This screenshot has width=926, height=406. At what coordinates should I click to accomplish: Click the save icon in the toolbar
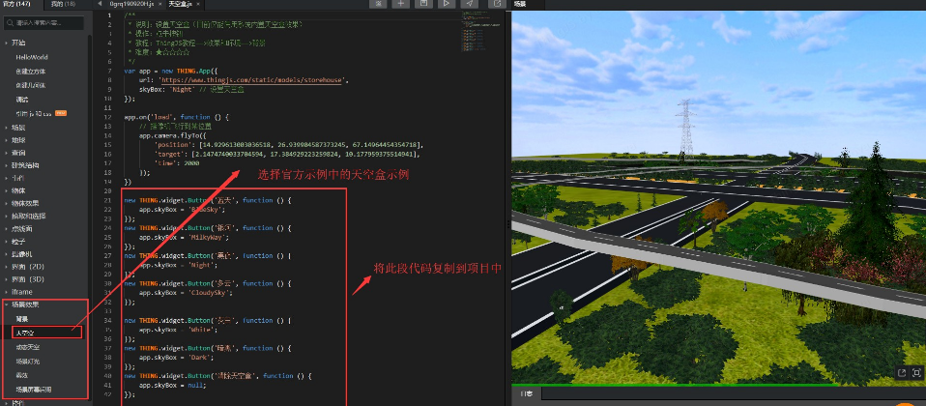coord(423,4)
